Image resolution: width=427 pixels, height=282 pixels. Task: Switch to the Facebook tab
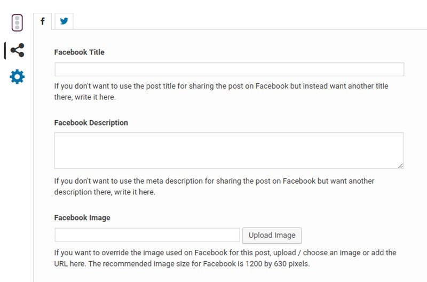click(43, 21)
